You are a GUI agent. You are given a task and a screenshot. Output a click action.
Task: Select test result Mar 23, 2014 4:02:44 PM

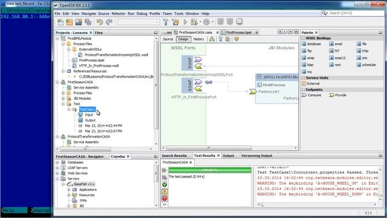103,125
